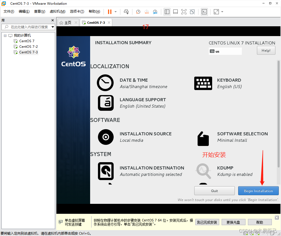Take a snapshot of this virtual machine
The image size is (281, 236).
(138, 12)
